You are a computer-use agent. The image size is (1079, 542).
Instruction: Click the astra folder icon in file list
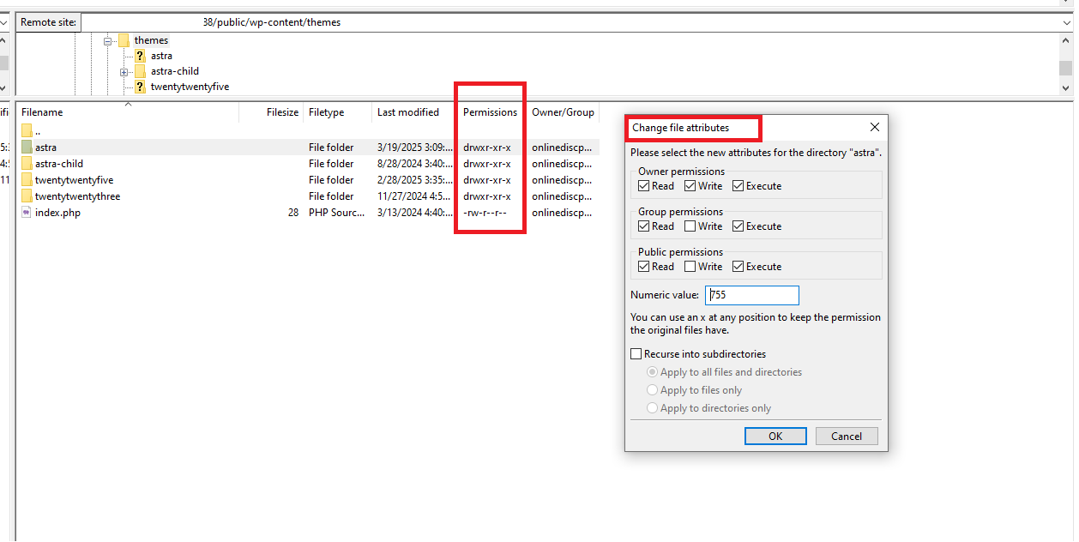coord(27,148)
